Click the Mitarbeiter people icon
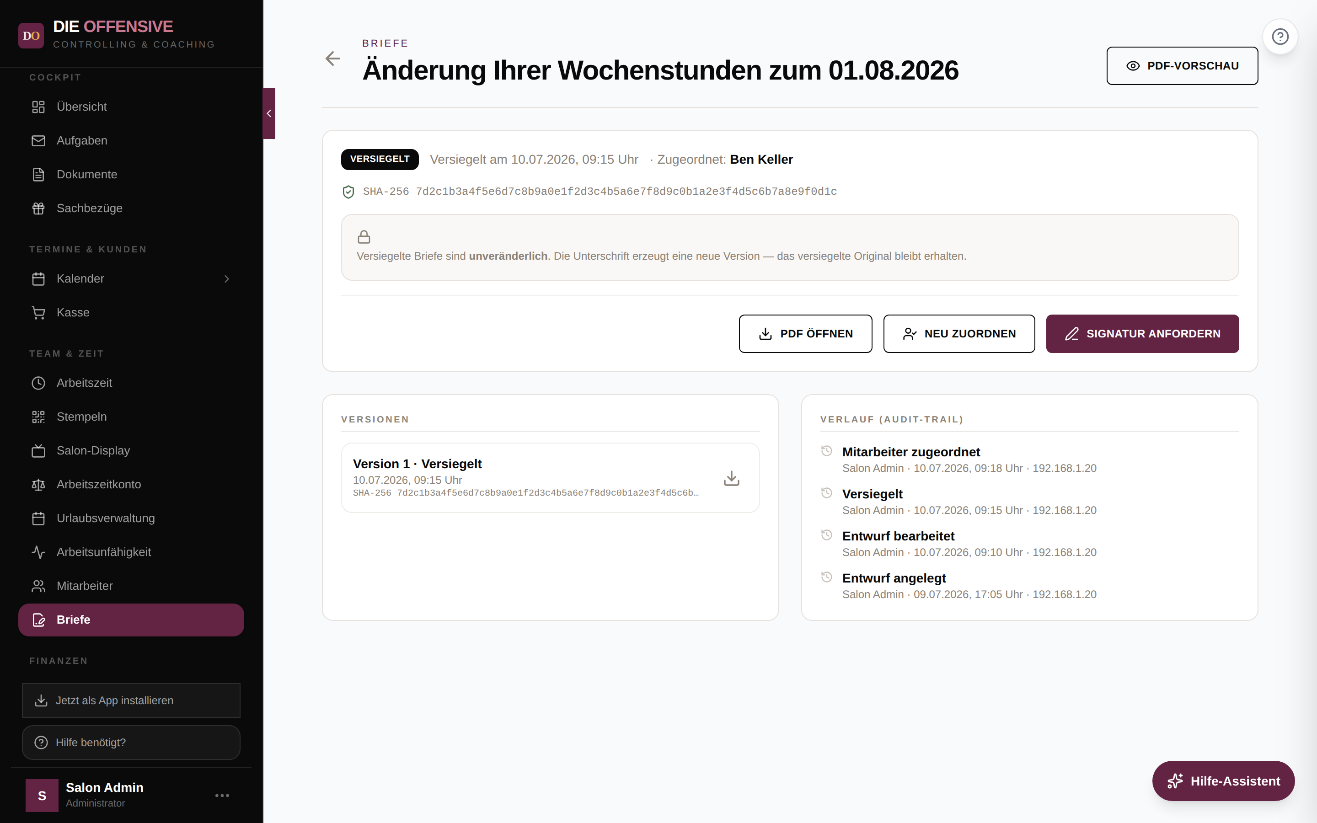The width and height of the screenshot is (1317, 823). click(x=38, y=586)
